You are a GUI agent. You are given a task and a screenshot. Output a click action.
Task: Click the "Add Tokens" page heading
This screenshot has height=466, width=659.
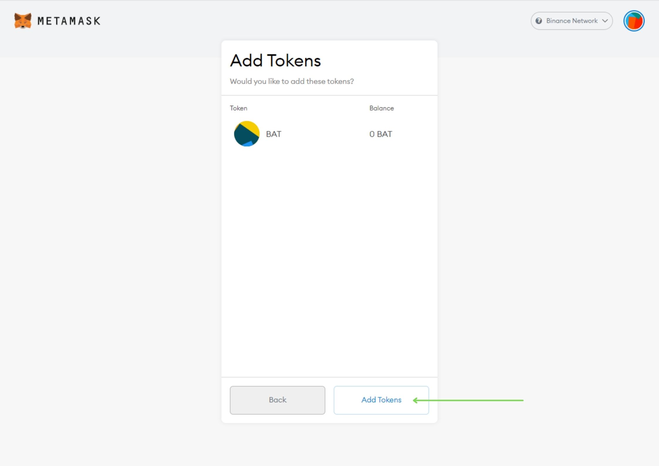coord(275,61)
